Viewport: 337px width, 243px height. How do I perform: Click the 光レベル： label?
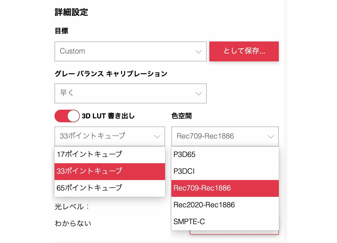tap(72, 207)
